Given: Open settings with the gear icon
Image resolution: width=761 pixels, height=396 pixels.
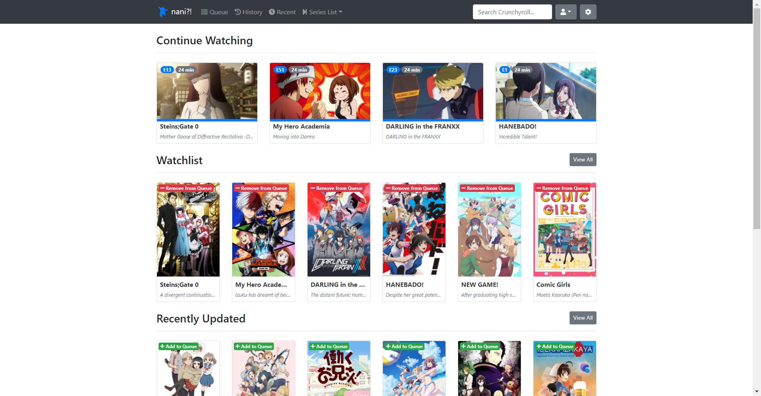Looking at the screenshot, I should pos(588,12).
